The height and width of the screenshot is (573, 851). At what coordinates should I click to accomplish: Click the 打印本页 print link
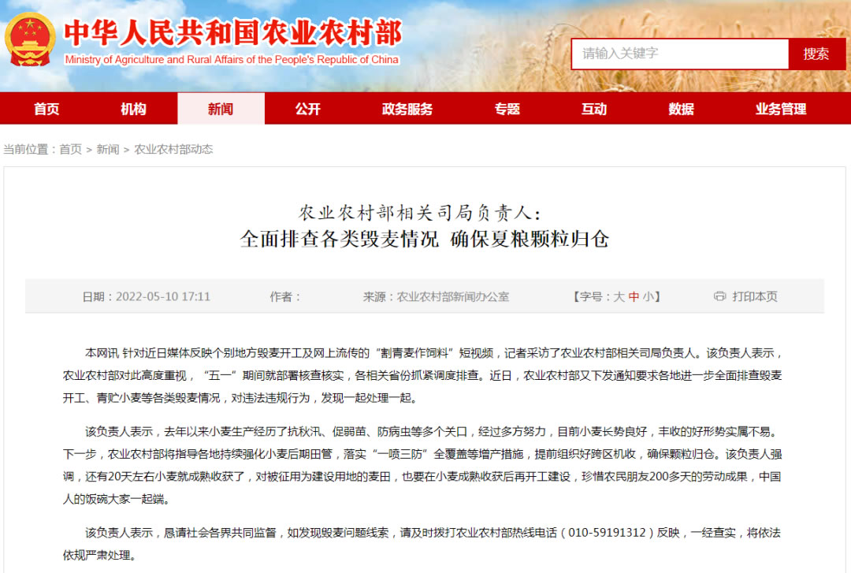pyautogui.click(x=755, y=296)
